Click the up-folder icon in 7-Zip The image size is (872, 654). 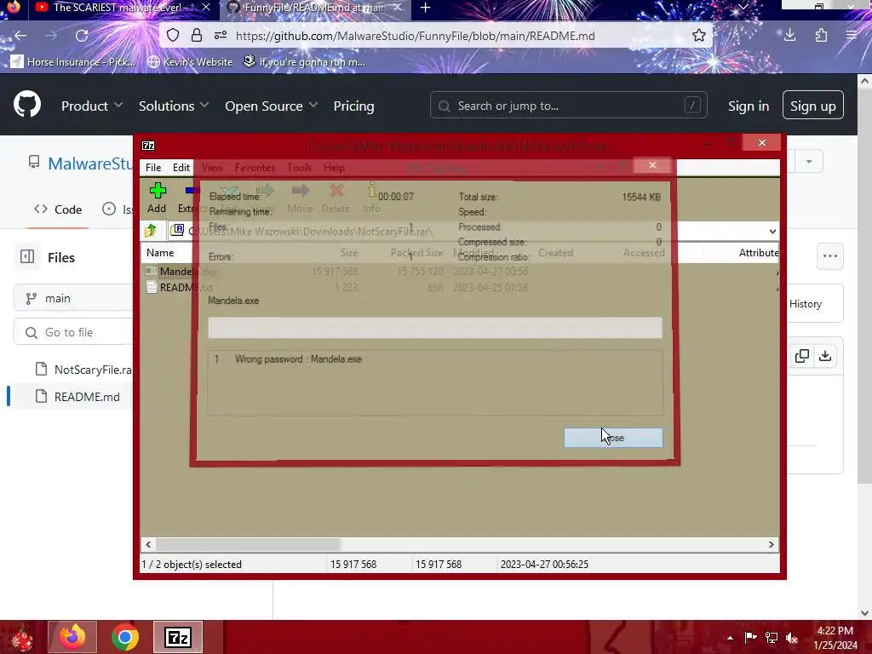coord(151,230)
